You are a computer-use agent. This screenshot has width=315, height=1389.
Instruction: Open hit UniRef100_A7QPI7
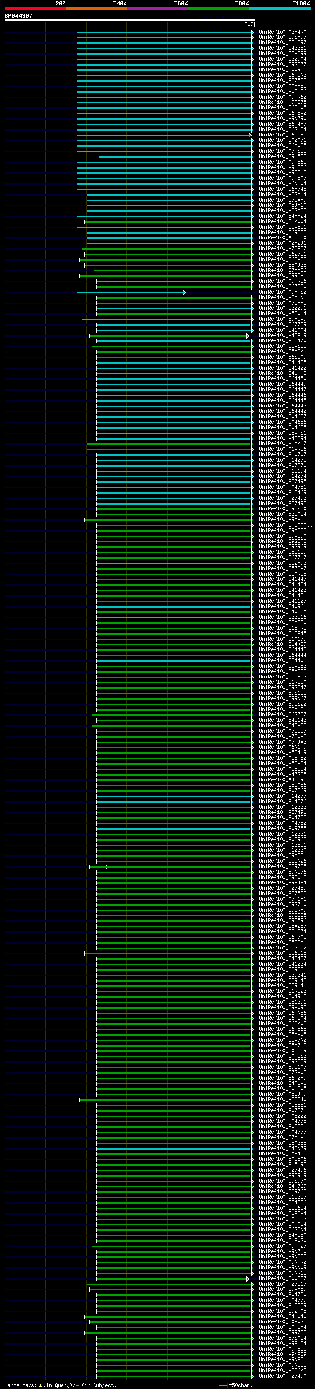(x=282, y=248)
